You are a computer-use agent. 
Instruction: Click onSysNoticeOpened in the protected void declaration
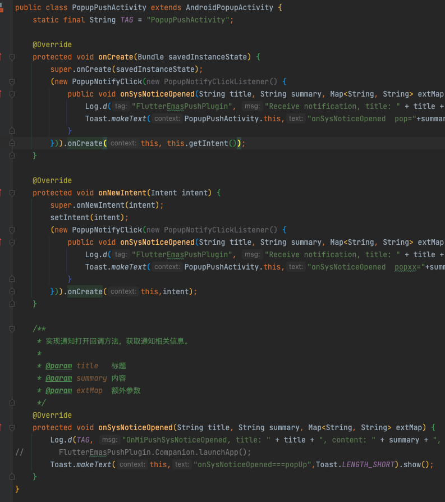point(135,428)
